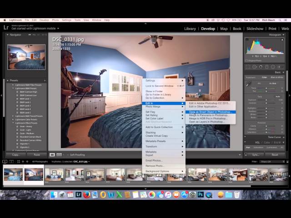Click the grid view icon above filmstrip

pos(19,162)
